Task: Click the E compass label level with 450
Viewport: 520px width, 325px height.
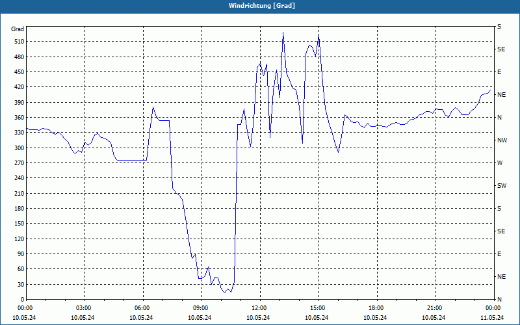Action: [x=499, y=72]
